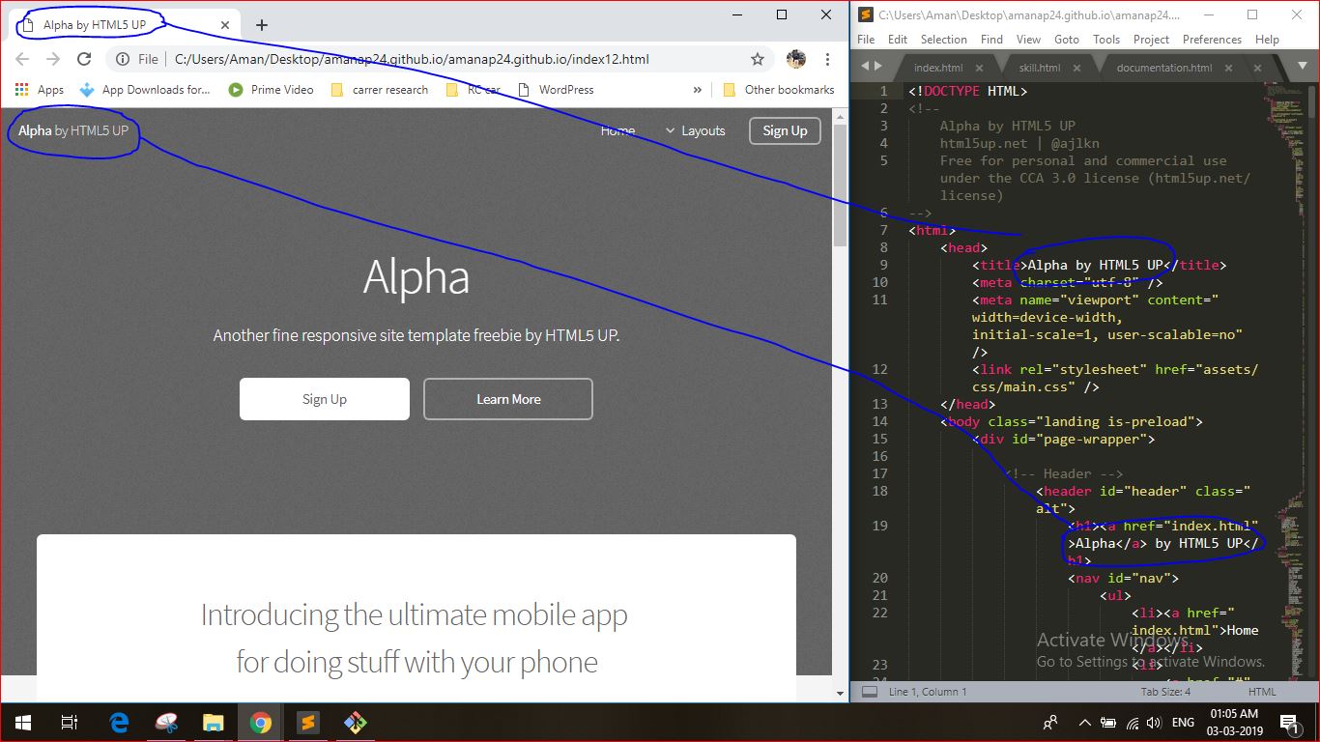Click the Learn More button

click(508, 399)
